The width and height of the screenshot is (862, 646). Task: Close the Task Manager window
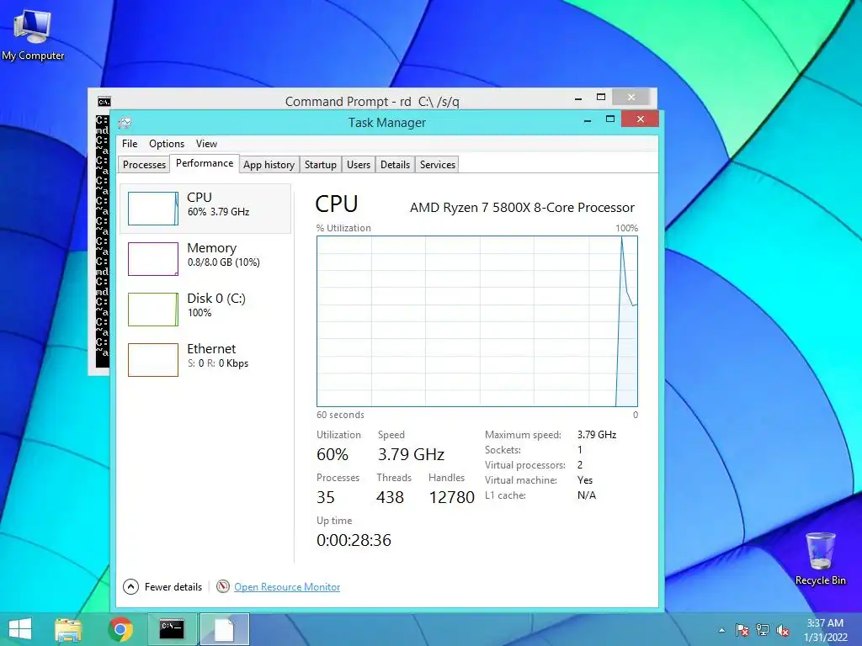(x=640, y=119)
